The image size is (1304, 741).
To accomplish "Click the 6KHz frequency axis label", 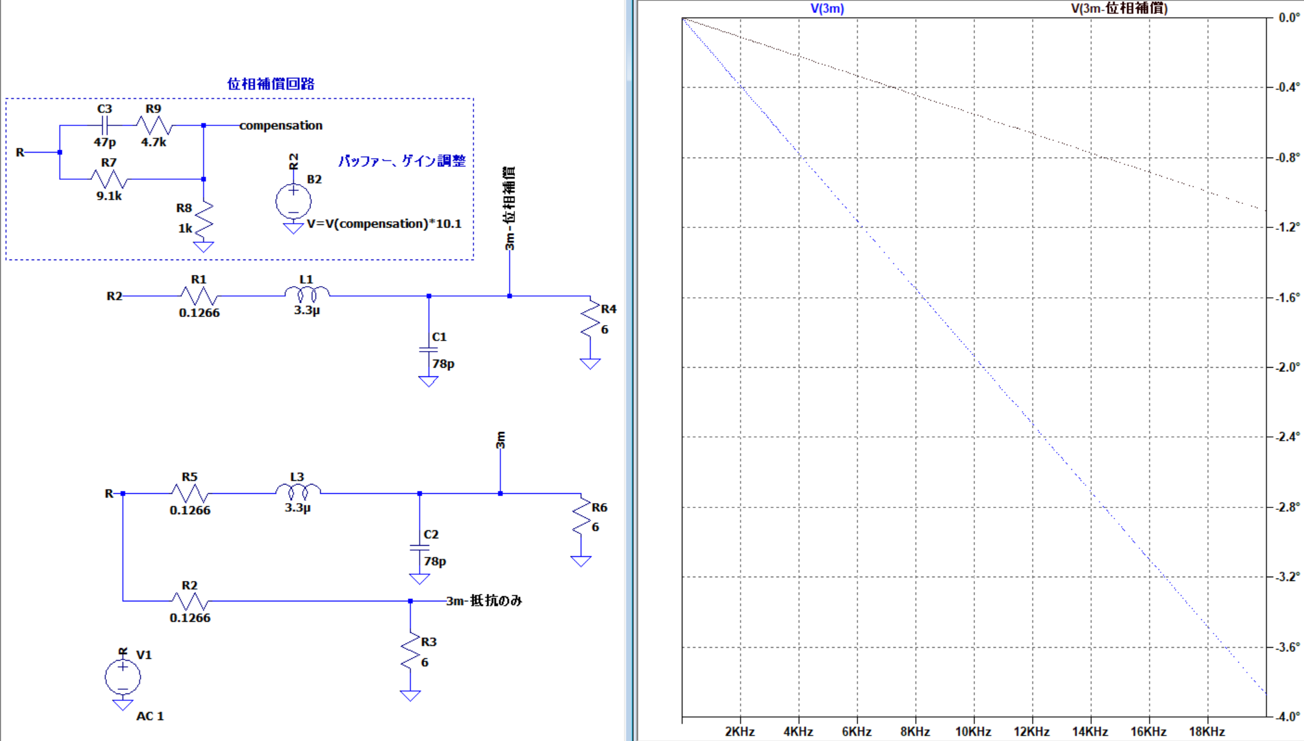I will (x=857, y=732).
